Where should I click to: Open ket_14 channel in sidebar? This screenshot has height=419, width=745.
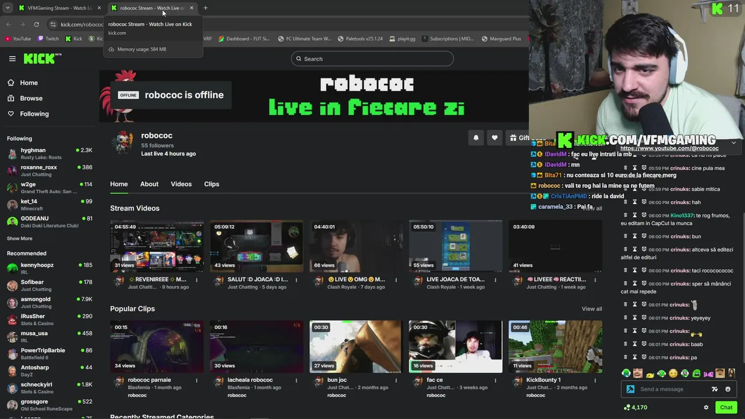49,205
